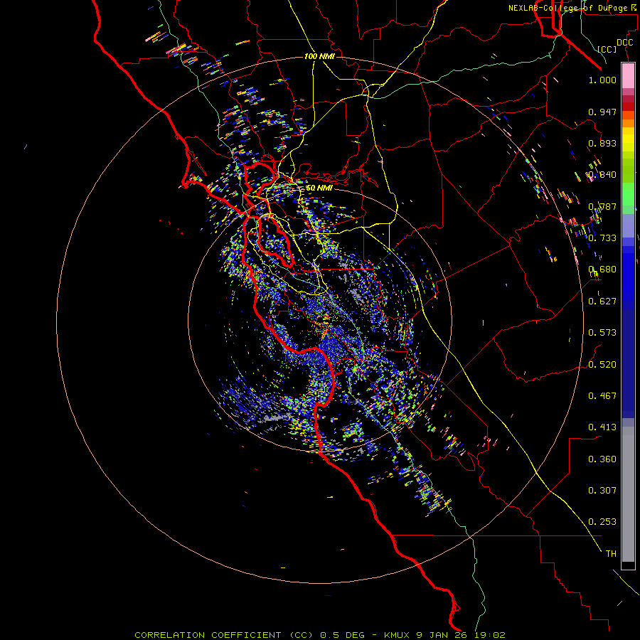Select the 1.000 scale value
Viewport: 640px width, 640px height.
coord(602,80)
